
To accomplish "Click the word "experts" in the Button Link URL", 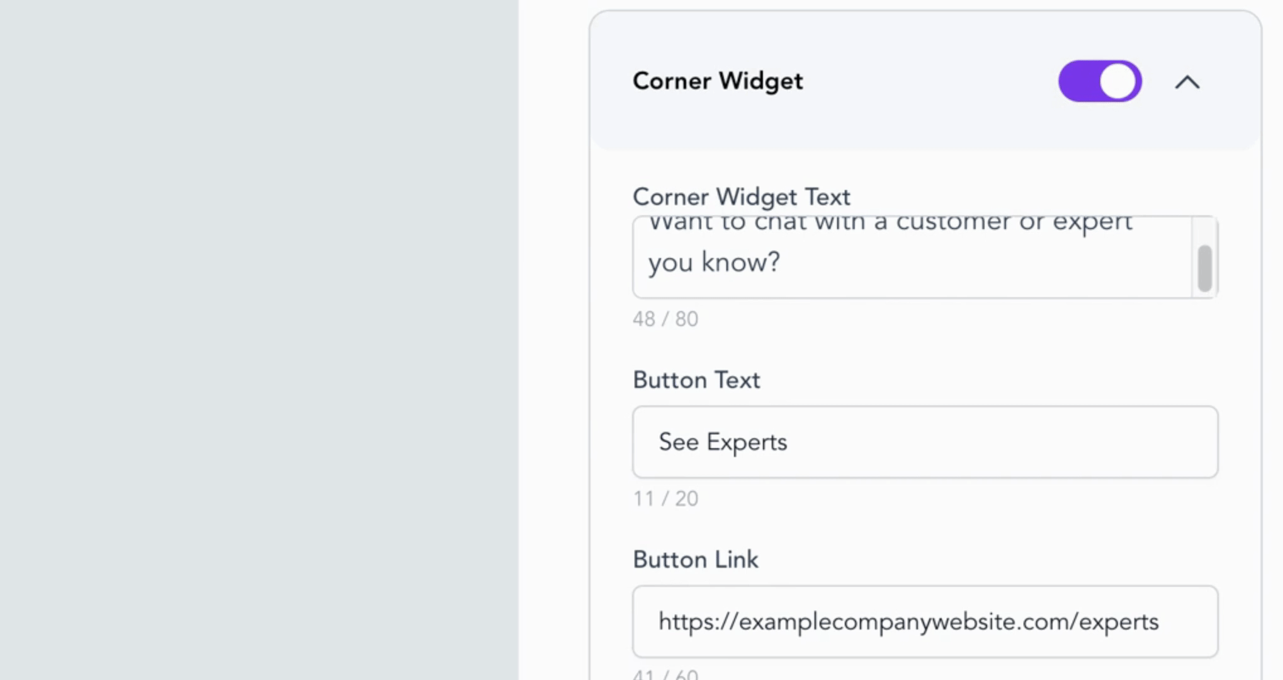I will (x=1119, y=622).
